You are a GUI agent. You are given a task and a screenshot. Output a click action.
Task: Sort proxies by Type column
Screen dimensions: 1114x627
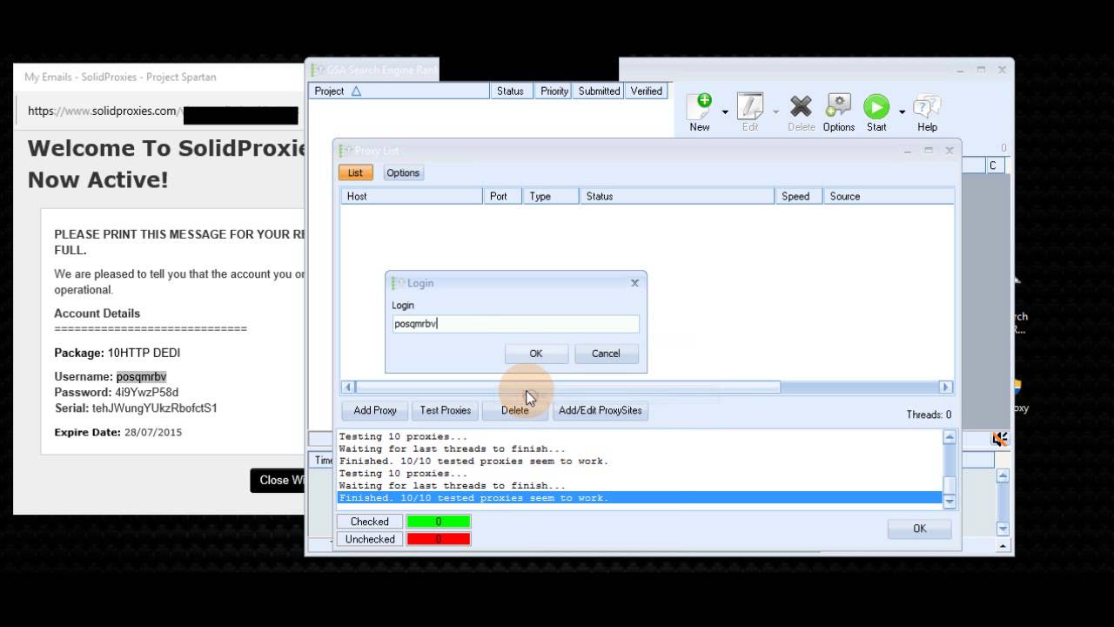click(x=551, y=196)
